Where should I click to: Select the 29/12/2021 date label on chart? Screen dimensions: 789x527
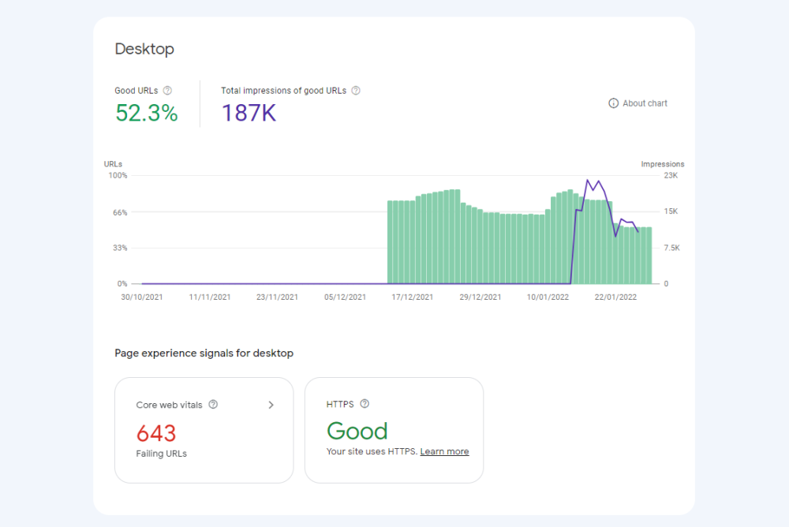pyautogui.click(x=481, y=297)
